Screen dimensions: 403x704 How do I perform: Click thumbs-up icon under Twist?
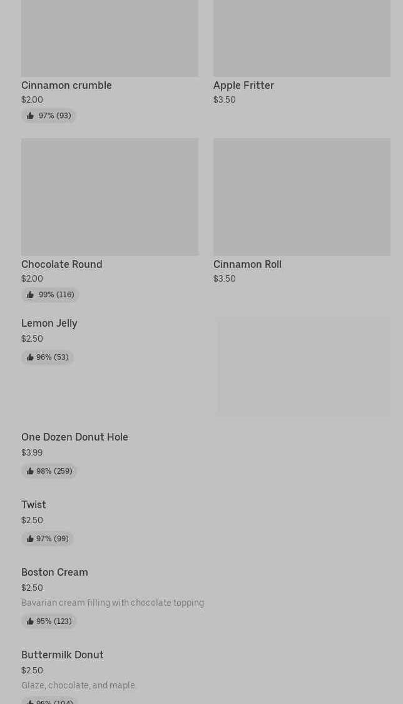click(x=30, y=539)
